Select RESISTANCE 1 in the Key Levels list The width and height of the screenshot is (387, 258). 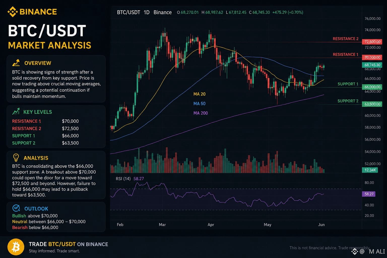(x=26, y=121)
